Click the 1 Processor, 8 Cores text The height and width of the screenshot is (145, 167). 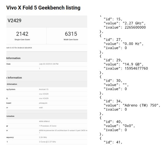click(48, 126)
